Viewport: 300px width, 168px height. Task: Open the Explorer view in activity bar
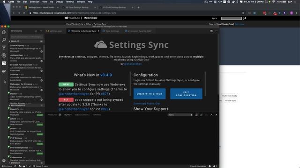[4, 32]
